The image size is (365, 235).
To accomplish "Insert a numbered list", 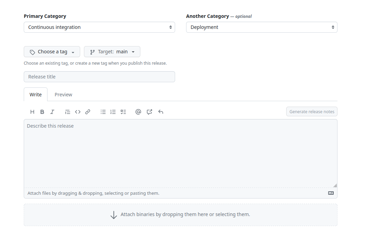I will [113, 112].
